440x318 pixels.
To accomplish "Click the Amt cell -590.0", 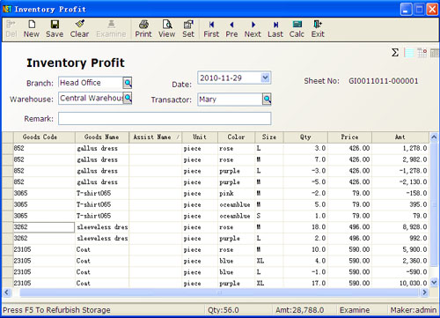I will pyautogui.click(x=400, y=272).
